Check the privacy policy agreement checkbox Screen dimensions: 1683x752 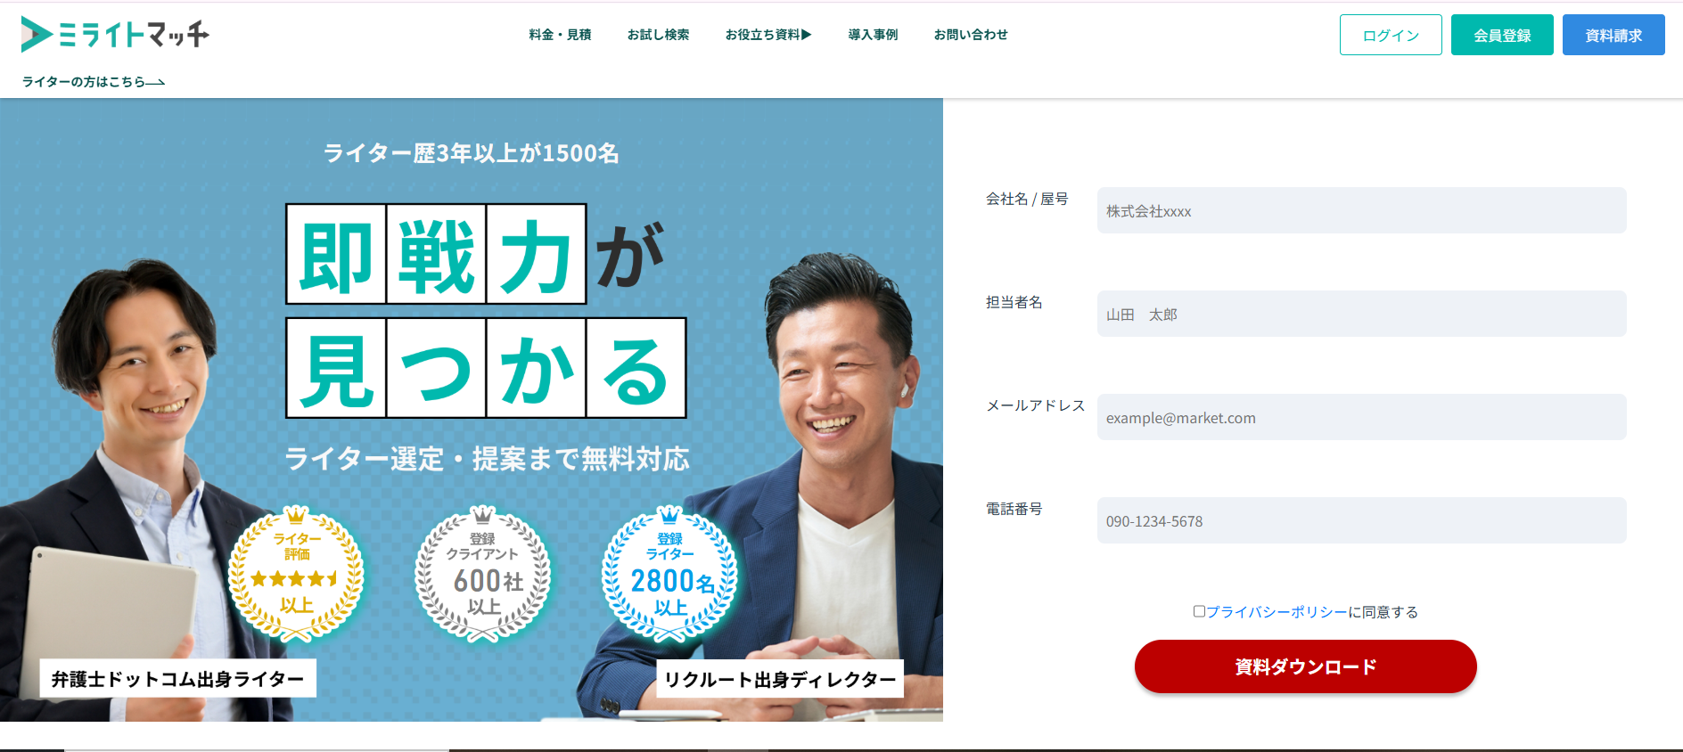click(x=1199, y=611)
